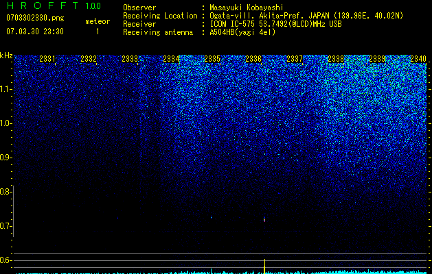
Task: Click time marker 2337 on the spectrogram
Action: click(295, 59)
